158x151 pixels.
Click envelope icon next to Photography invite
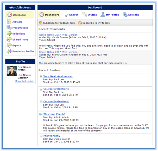pos(41,136)
